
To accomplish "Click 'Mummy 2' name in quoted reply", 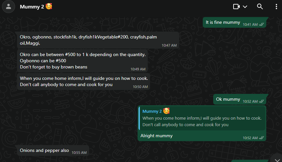I will (152, 111).
